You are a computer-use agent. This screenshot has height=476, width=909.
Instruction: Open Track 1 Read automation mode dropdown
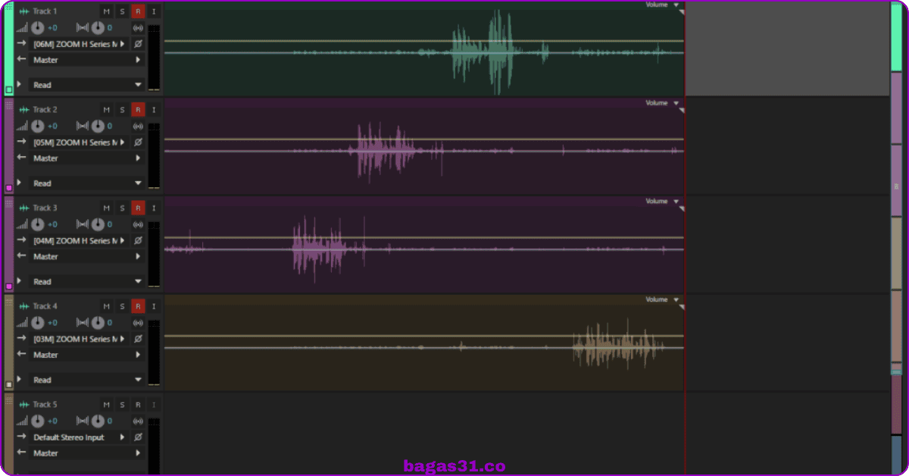pyautogui.click(x=87, y=85)
